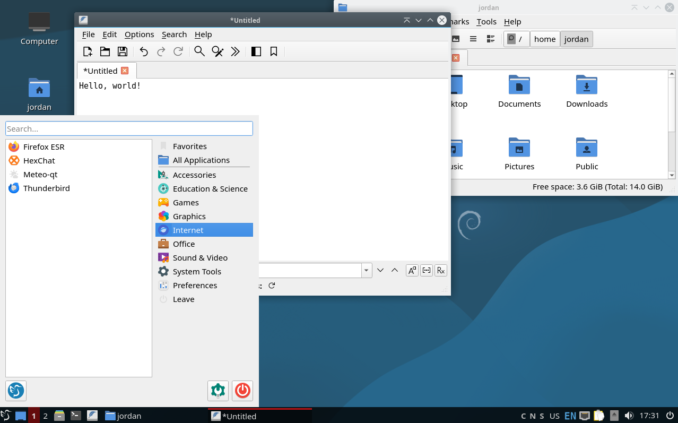Launch Thunderbird from the Internet list
The height and width of the screenshot is (423, 678).
click(79, 188)
